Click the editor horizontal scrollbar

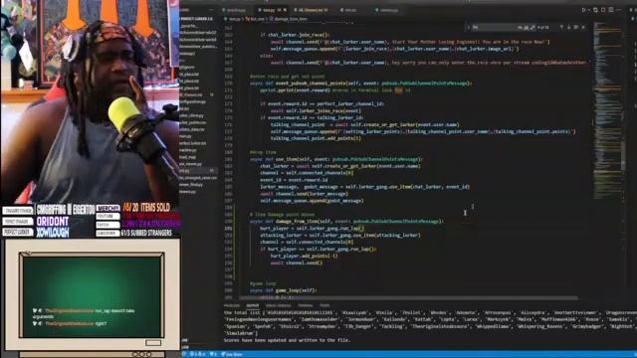tap(408, 297)
